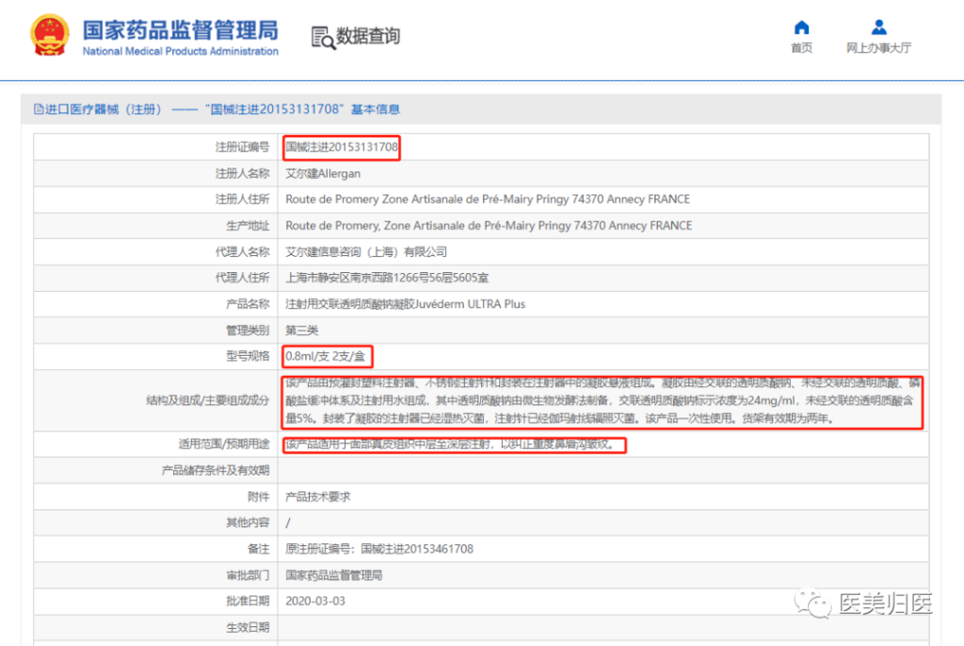Open the 网上办事大厅 link
Viewport: 964px width, 646px height.
(x=878, y=48)
